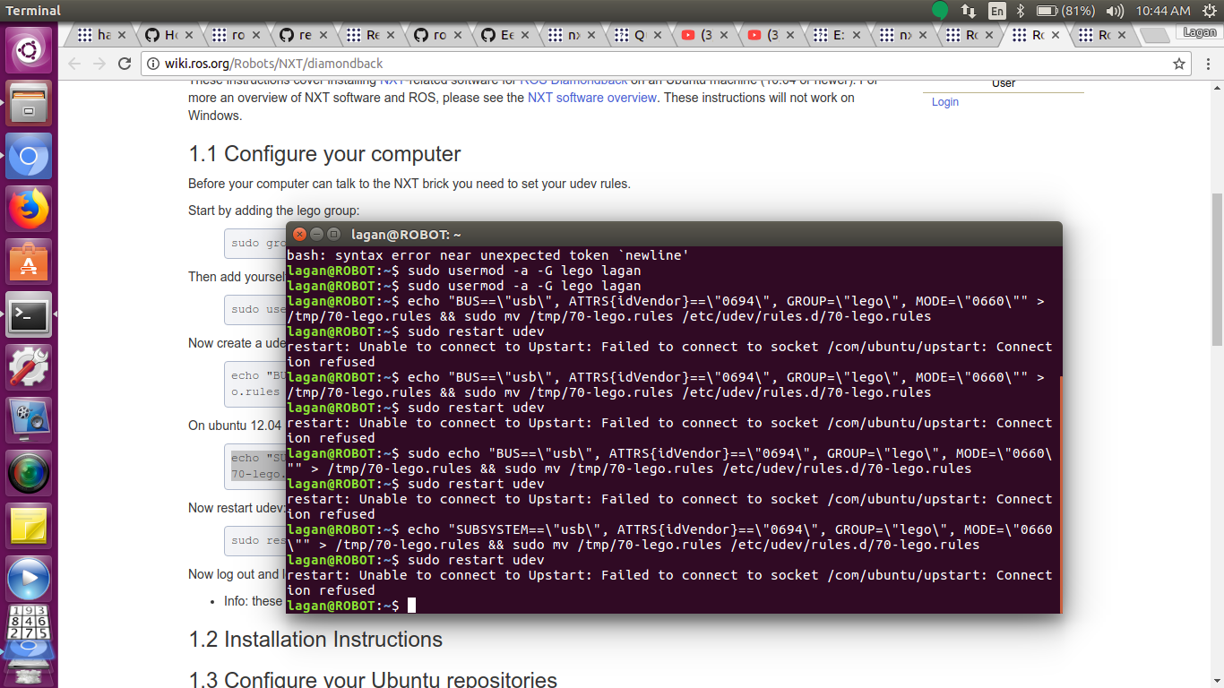
Task: Open the Lagan profile button in Chrome
Action: (x=1199, y=32)
